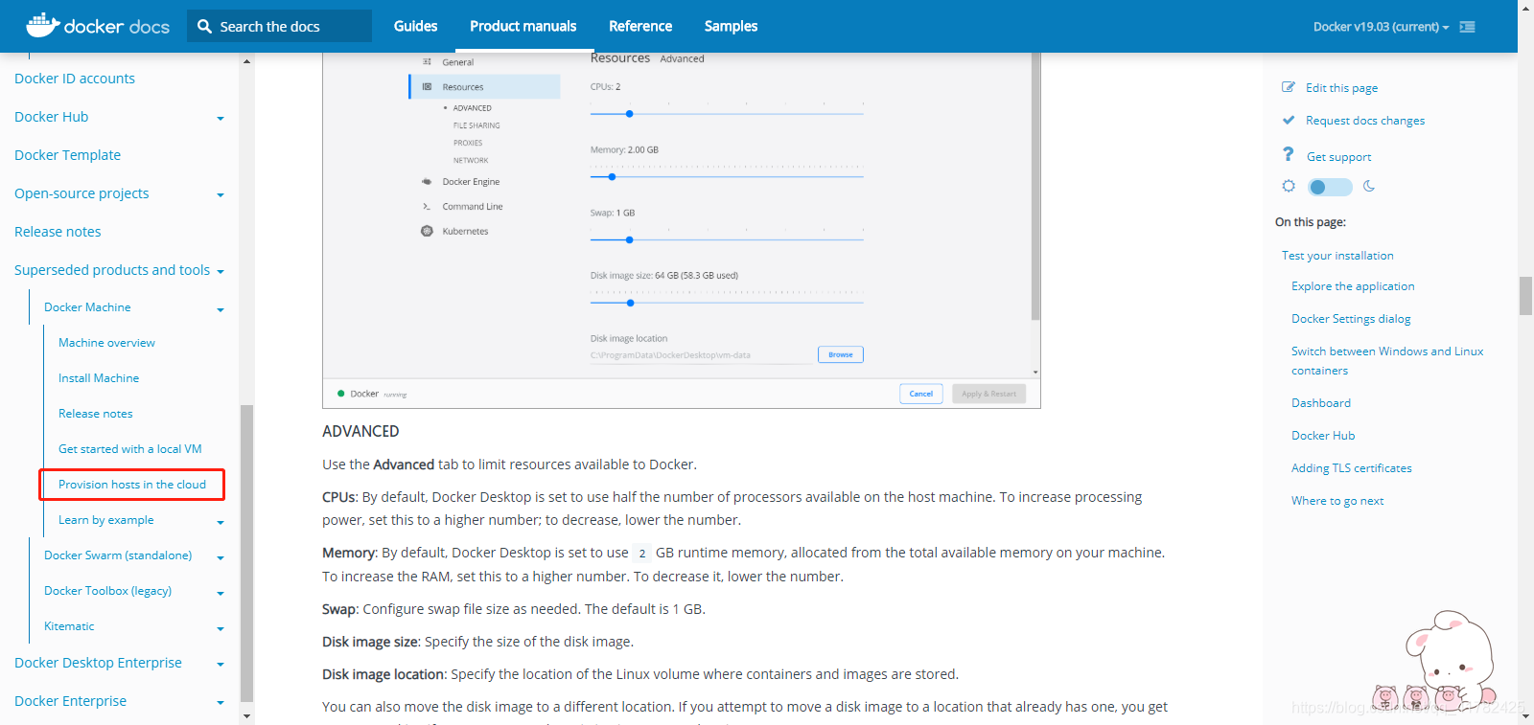Image resolution: width=1534 pixels, height=725 pixels.
Task: Jump to Adding TLS certificates section
Action: click(x=1352, y=468)
